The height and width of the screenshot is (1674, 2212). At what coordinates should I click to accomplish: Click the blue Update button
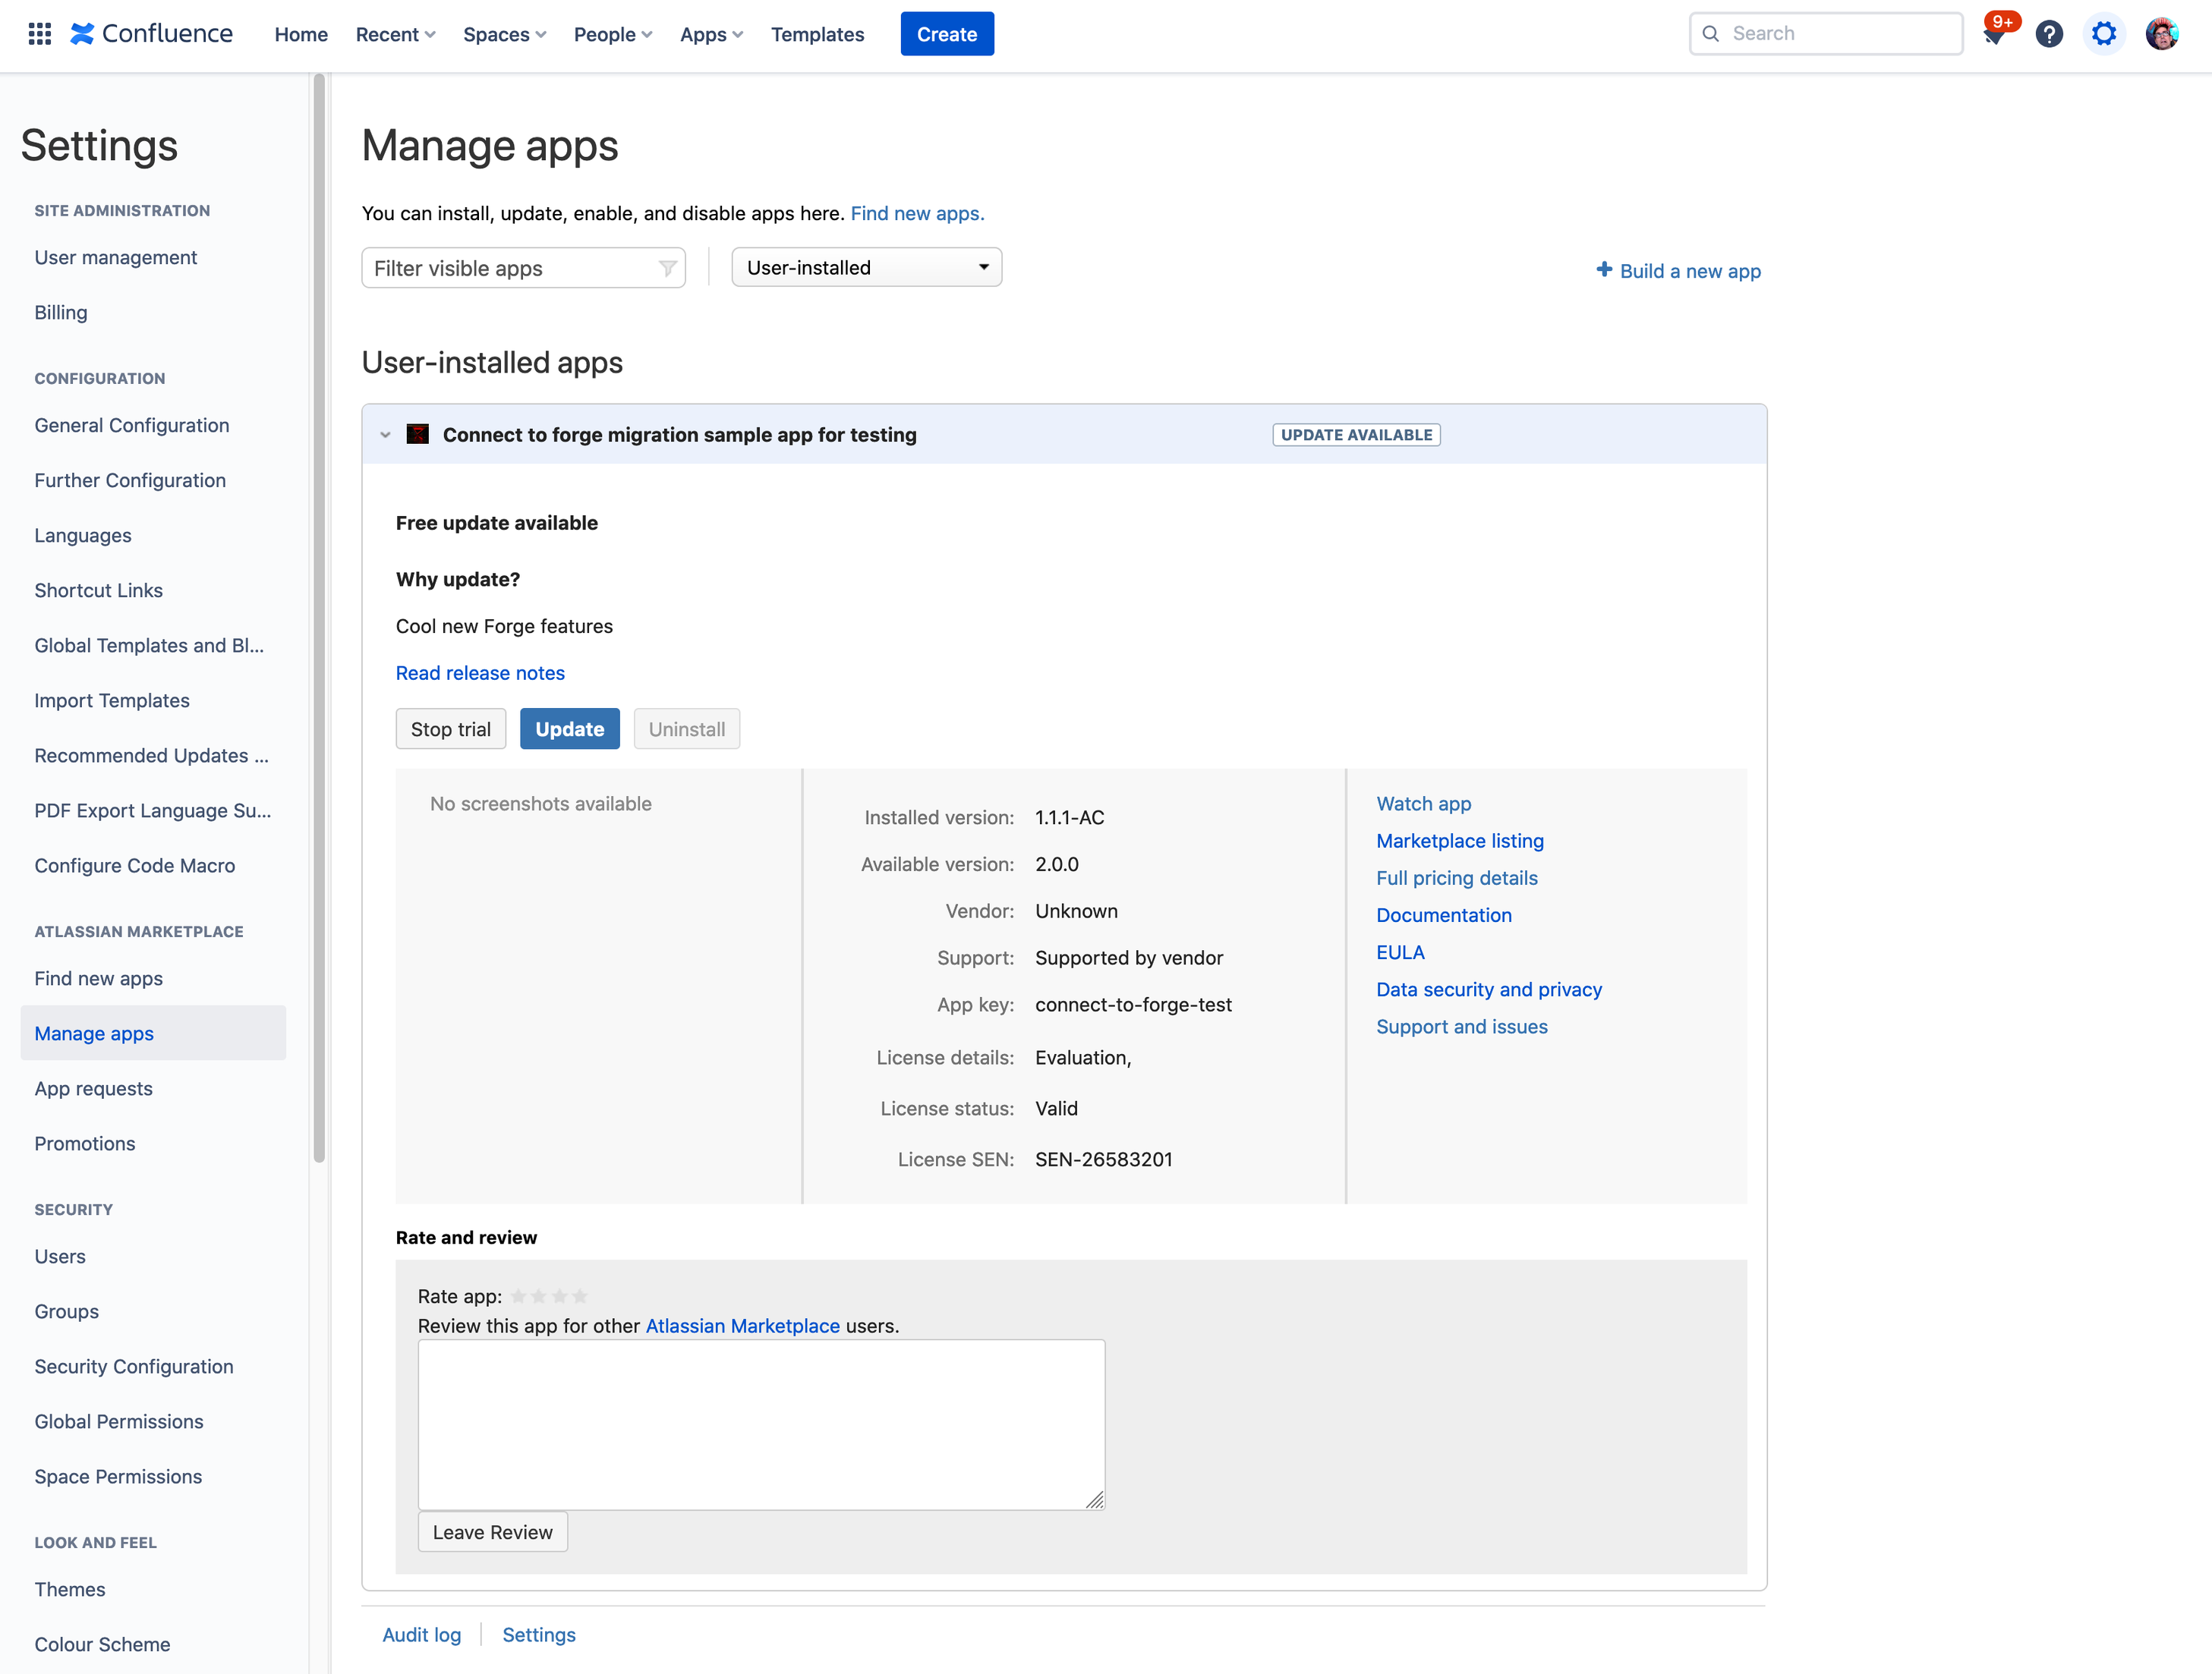pyautogui.click(x=569, y=728)
